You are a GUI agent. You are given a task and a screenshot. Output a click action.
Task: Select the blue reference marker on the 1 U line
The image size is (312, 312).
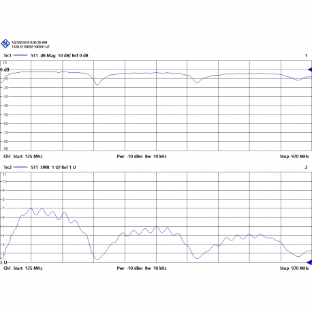coord(310,262)
